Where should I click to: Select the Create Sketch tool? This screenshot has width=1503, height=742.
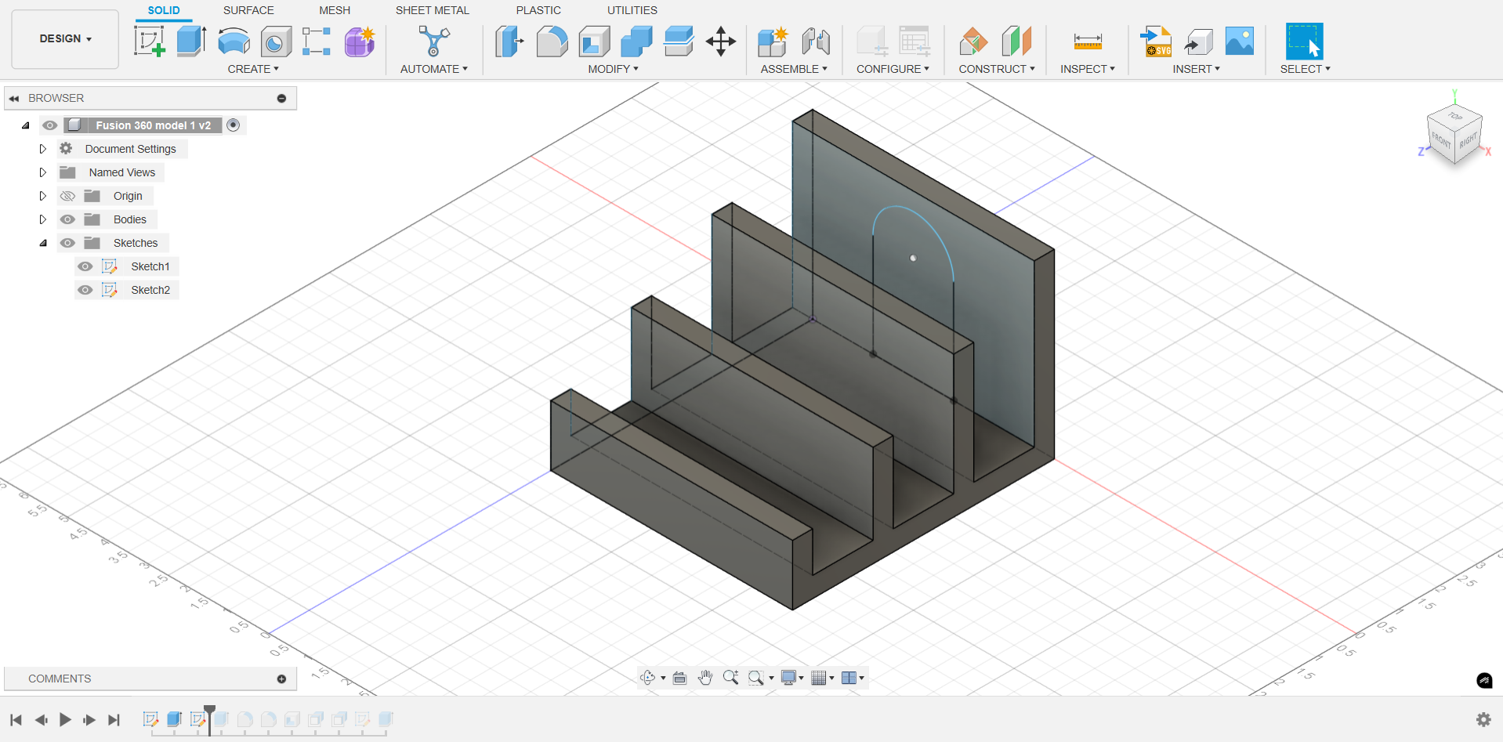150,42
